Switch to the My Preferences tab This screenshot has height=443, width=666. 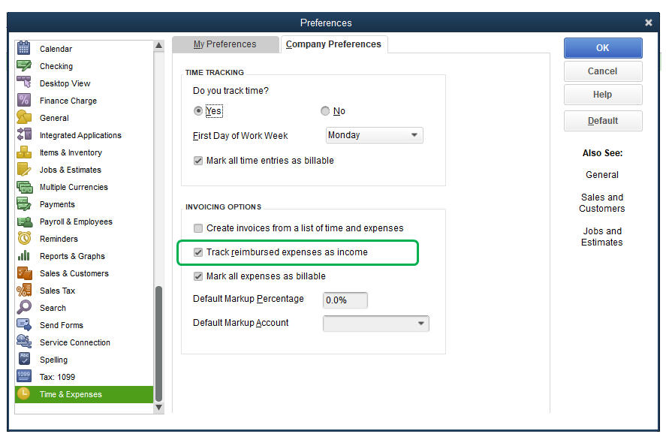click(225, 44)
